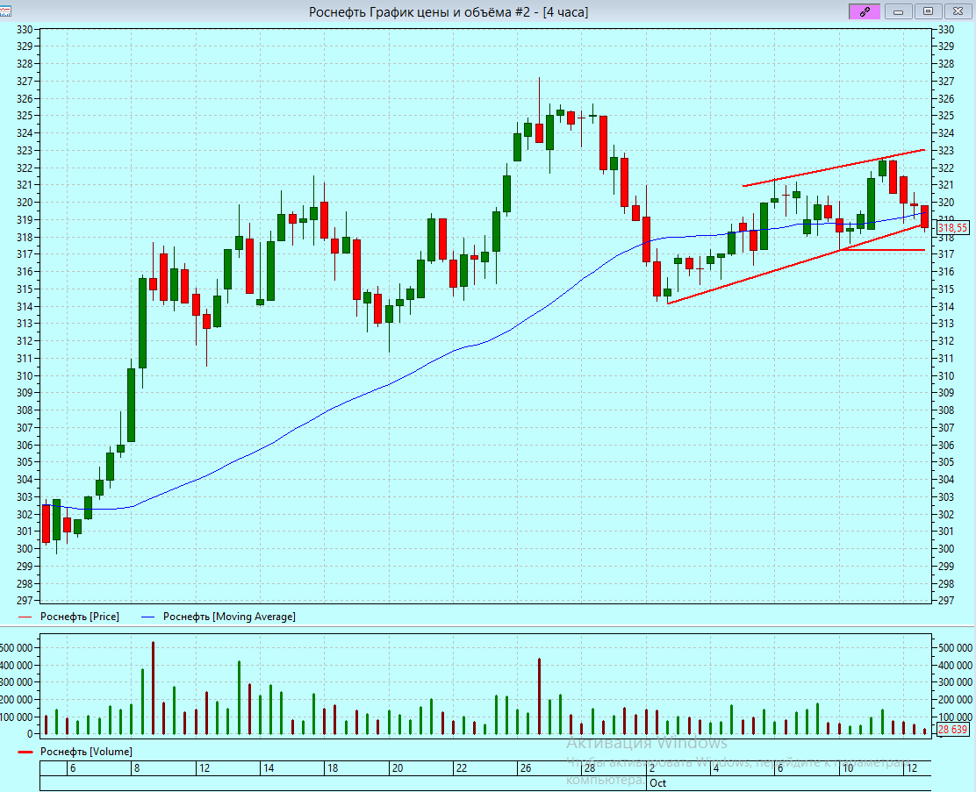Select the lower rising red trendline
The height and width of the screenshot is (792, 976).
click(x=796, y=264)
